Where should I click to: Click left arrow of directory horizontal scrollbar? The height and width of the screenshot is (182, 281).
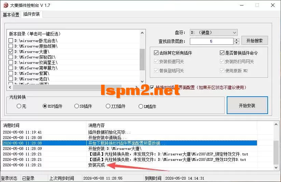coord(10,87)
